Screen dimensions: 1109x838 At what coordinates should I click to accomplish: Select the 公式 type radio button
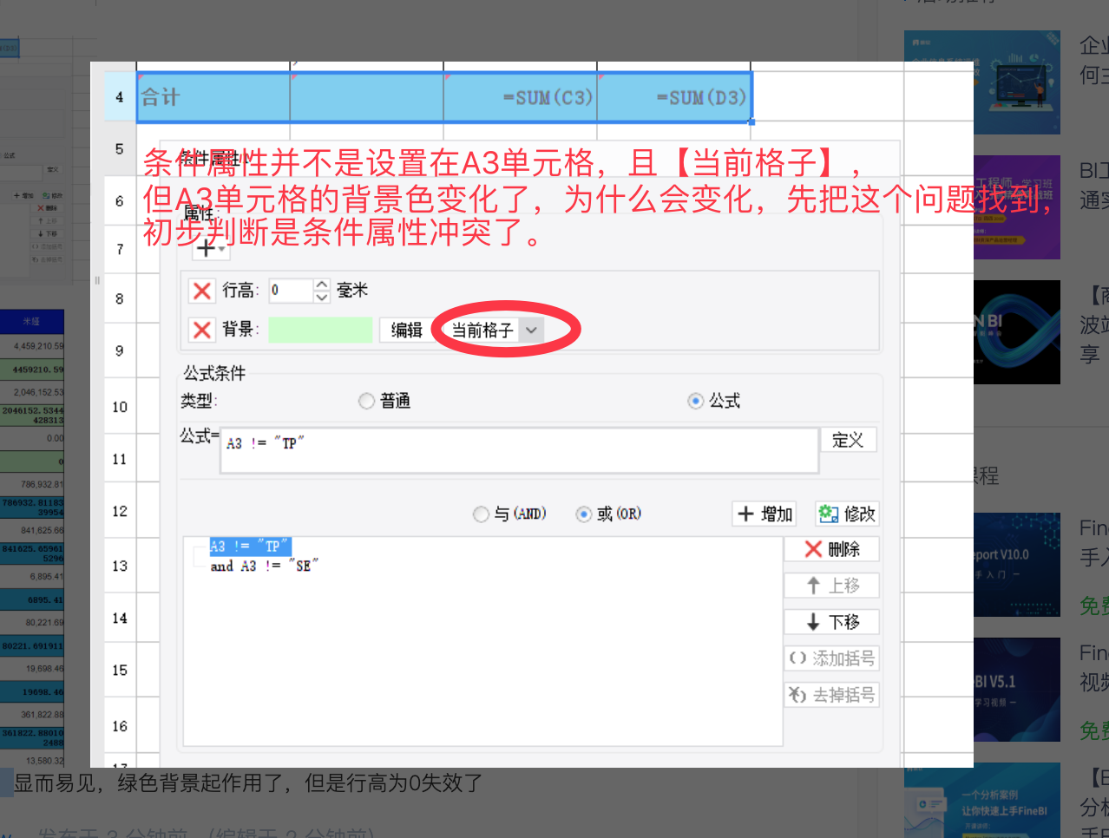[x=695, y=401]
